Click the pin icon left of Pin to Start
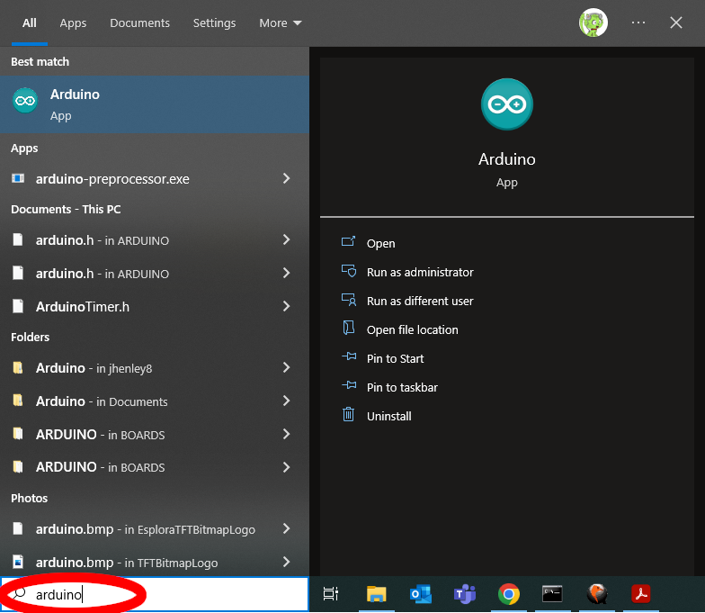Screen dimensions: 705x613 pyautogui.click(x=349, y=357)
